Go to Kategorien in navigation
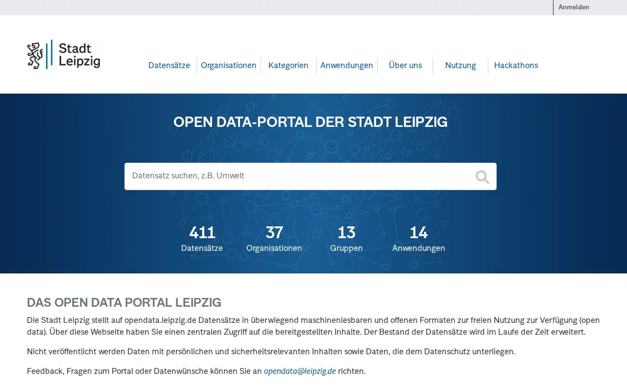The height and width of the screenshot is (392, 627). (x=289, y=66)
